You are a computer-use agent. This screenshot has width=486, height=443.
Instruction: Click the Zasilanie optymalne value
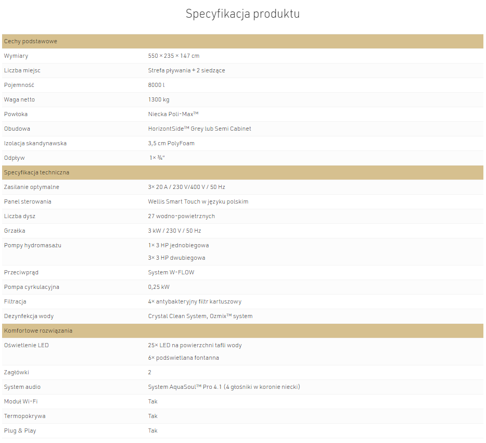pyautogui.click(x=187, y=187)
